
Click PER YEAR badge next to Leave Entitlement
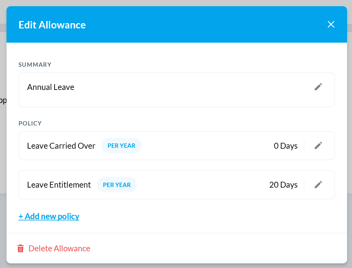click(117, 185)
